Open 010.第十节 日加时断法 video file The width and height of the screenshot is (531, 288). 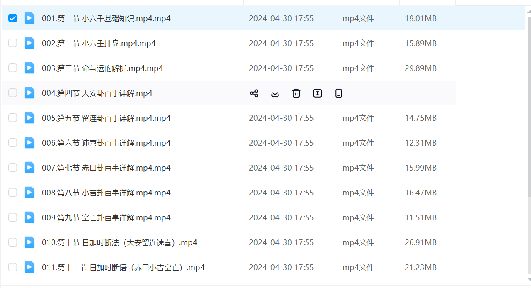119,243
